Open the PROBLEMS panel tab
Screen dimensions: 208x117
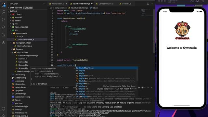[55, 88]
